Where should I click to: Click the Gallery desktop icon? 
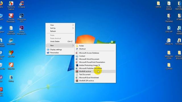click(11, 79)
